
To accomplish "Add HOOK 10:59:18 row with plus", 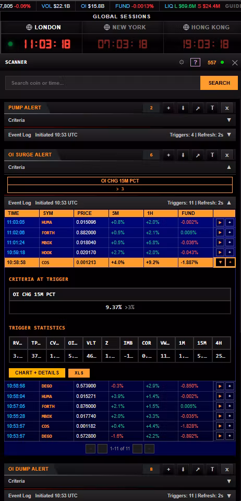I will (230, 253).
